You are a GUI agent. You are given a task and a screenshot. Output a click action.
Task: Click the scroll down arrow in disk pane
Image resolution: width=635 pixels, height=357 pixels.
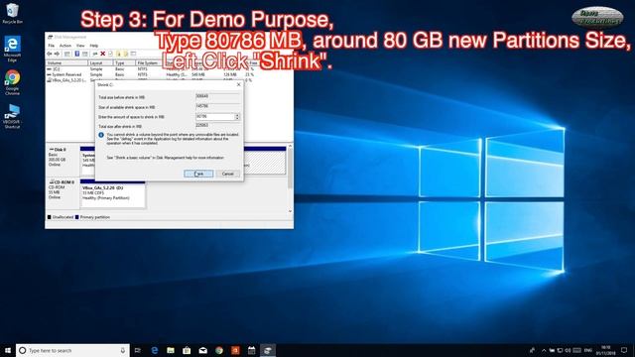290,211
